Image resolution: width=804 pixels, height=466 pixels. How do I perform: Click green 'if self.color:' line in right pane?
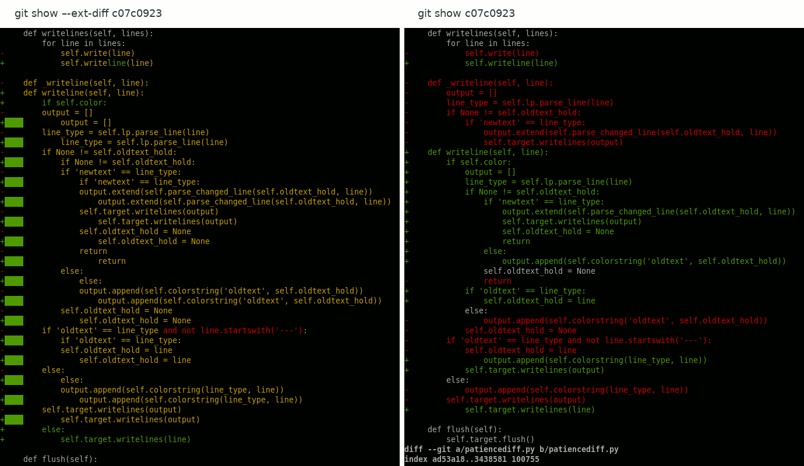[478, 162]
